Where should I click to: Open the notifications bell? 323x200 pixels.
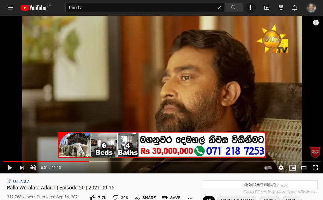pyautogui.click(x=295, y=8)
